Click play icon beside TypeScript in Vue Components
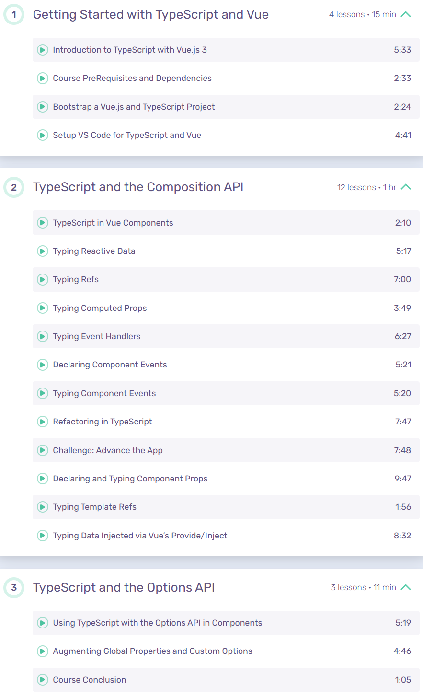 (43, 223)
